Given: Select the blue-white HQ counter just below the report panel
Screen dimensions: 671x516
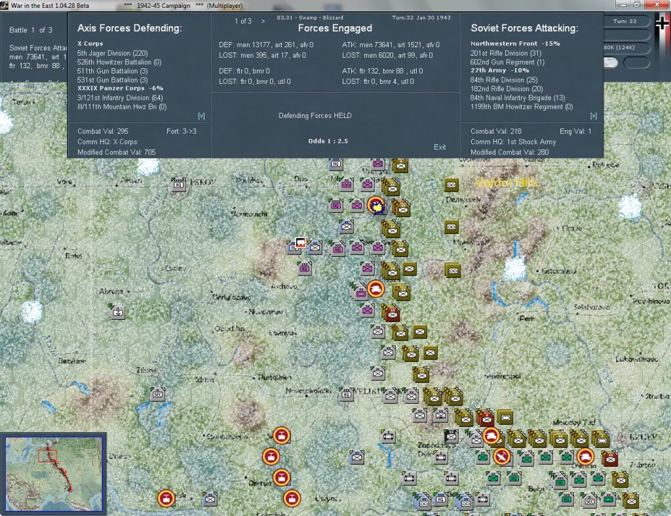Looking at the screenshot, I should [336, 163].
